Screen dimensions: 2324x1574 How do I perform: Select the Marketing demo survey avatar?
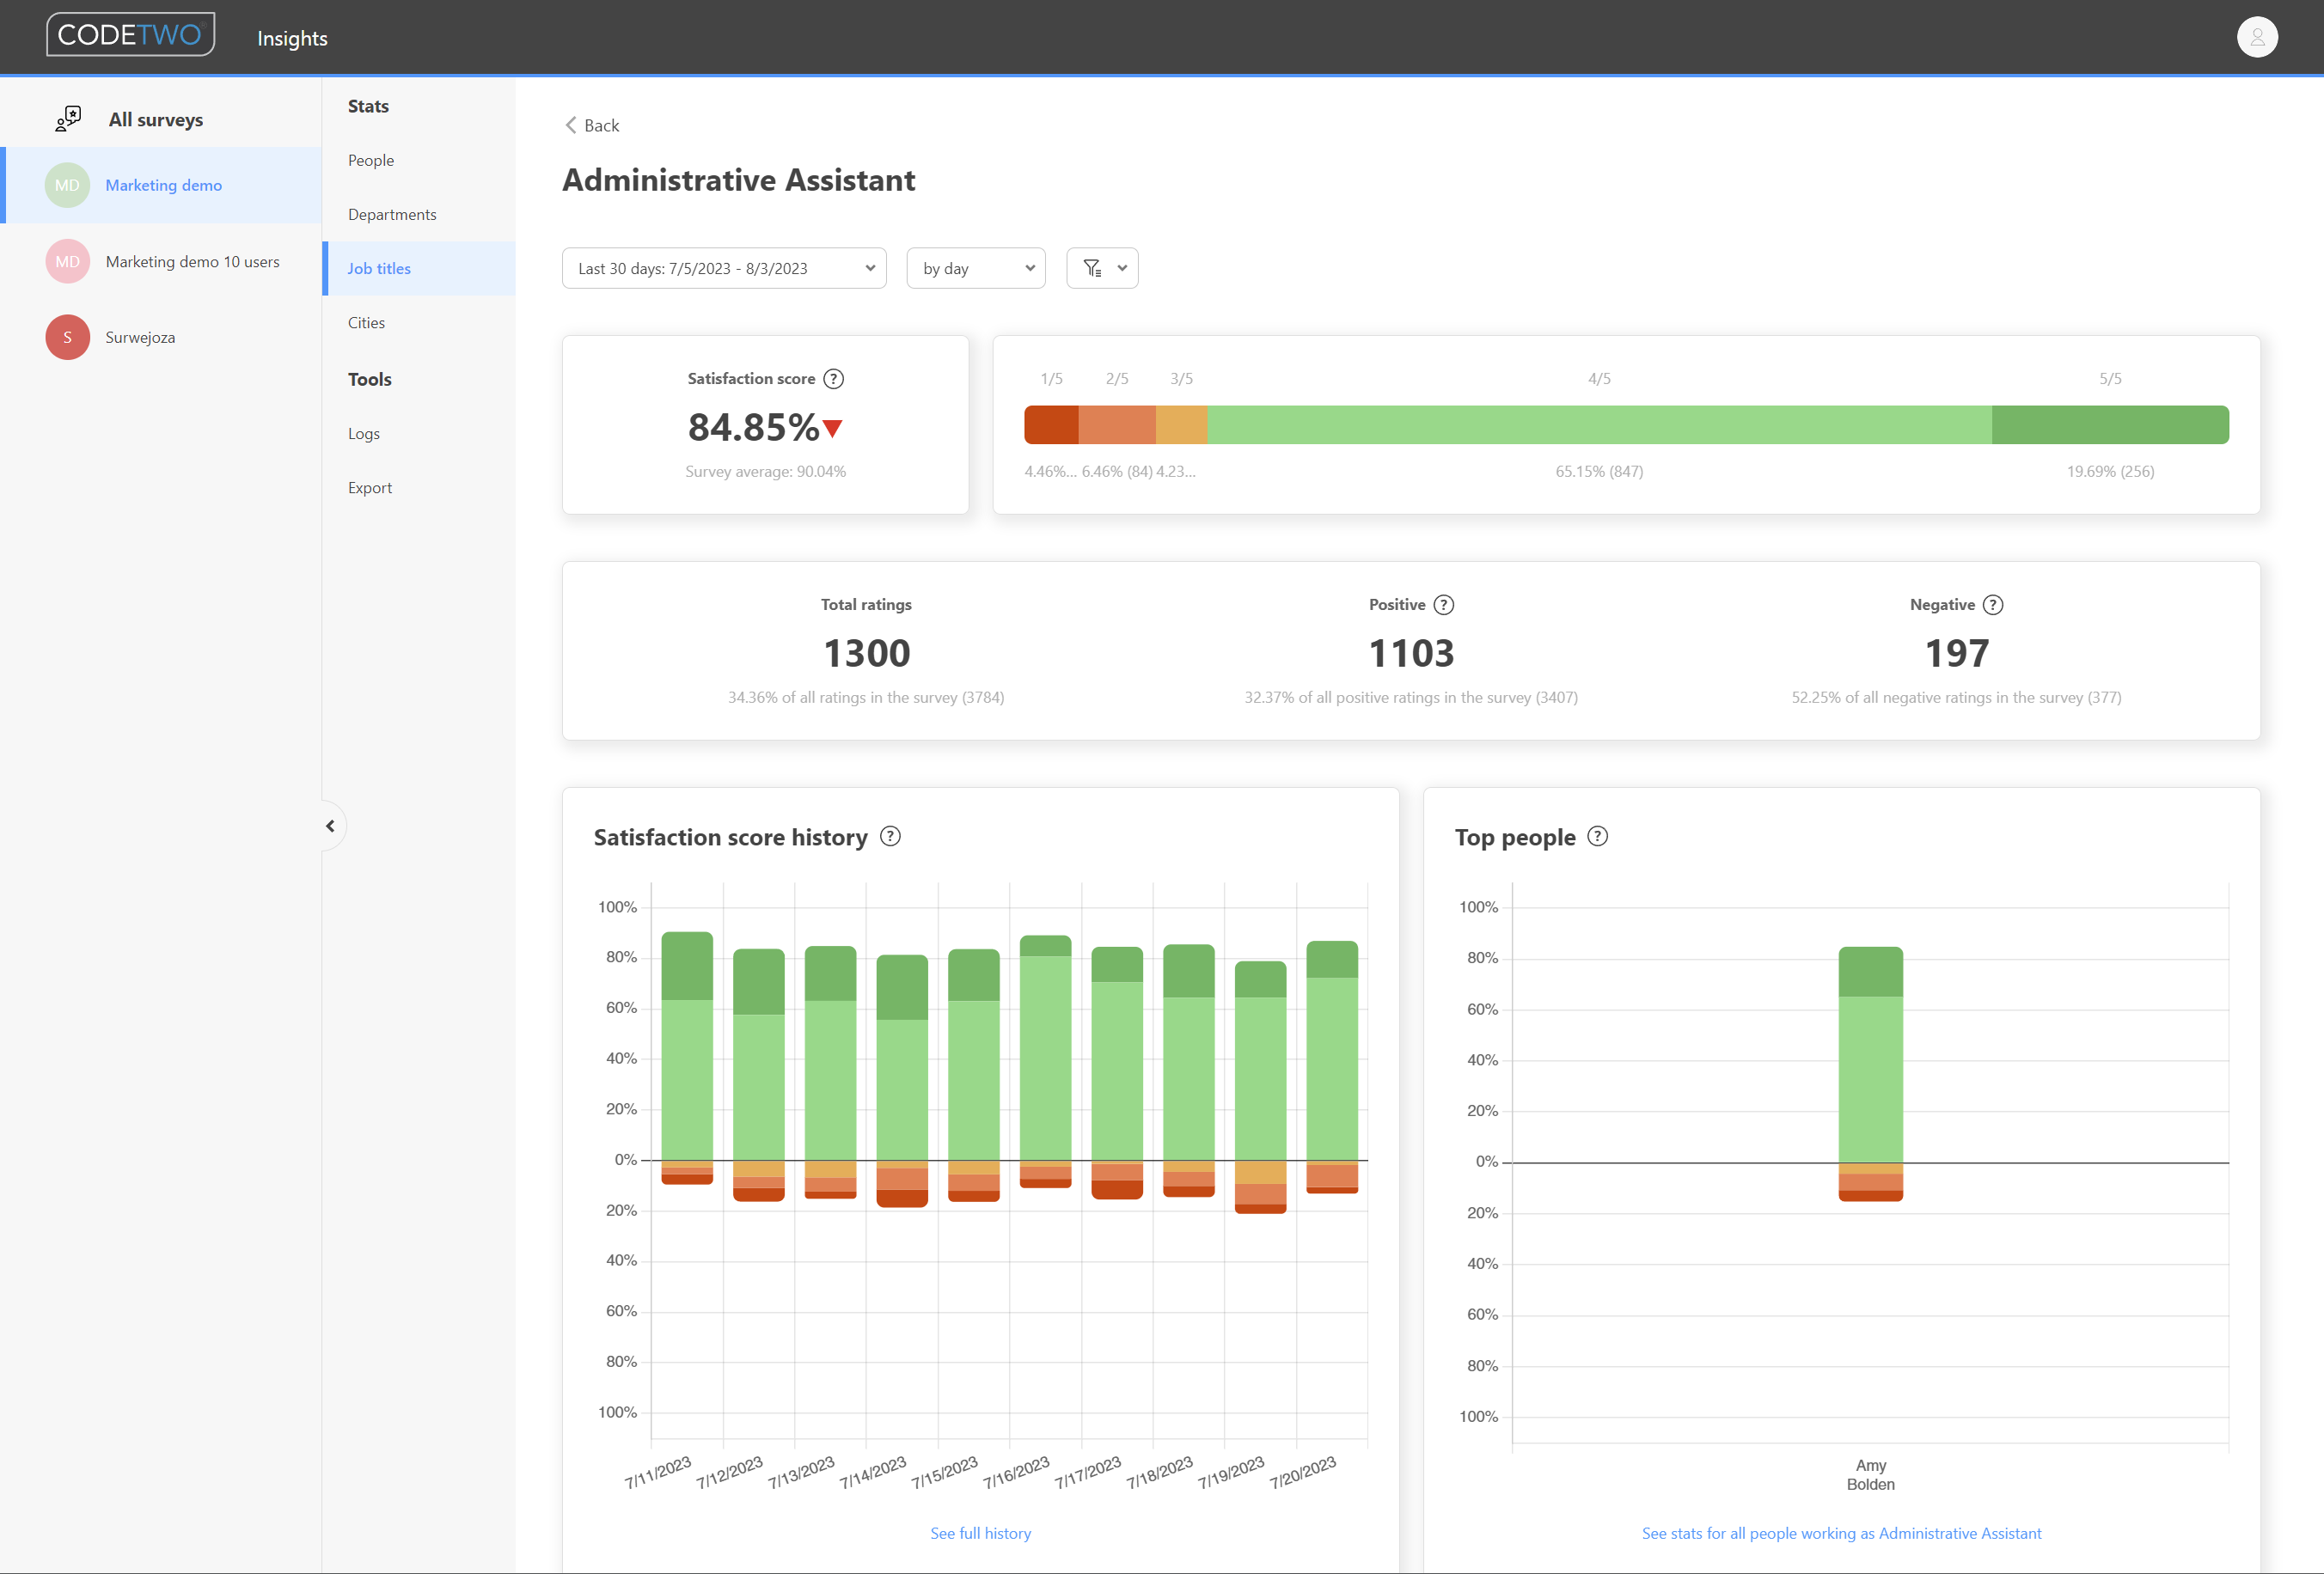click(66, 185)
